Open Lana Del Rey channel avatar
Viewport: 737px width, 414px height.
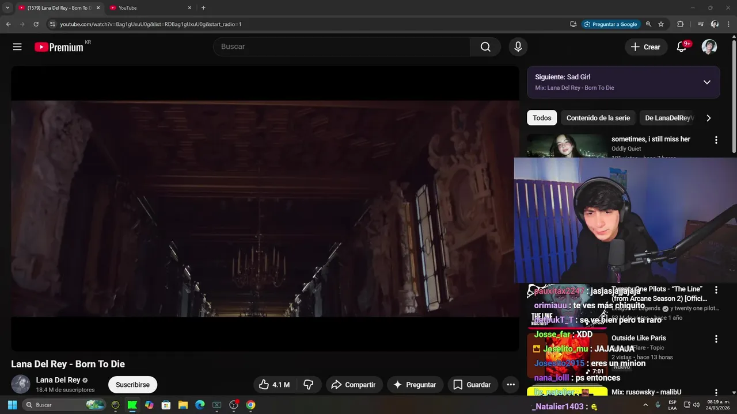pos(21,384)
